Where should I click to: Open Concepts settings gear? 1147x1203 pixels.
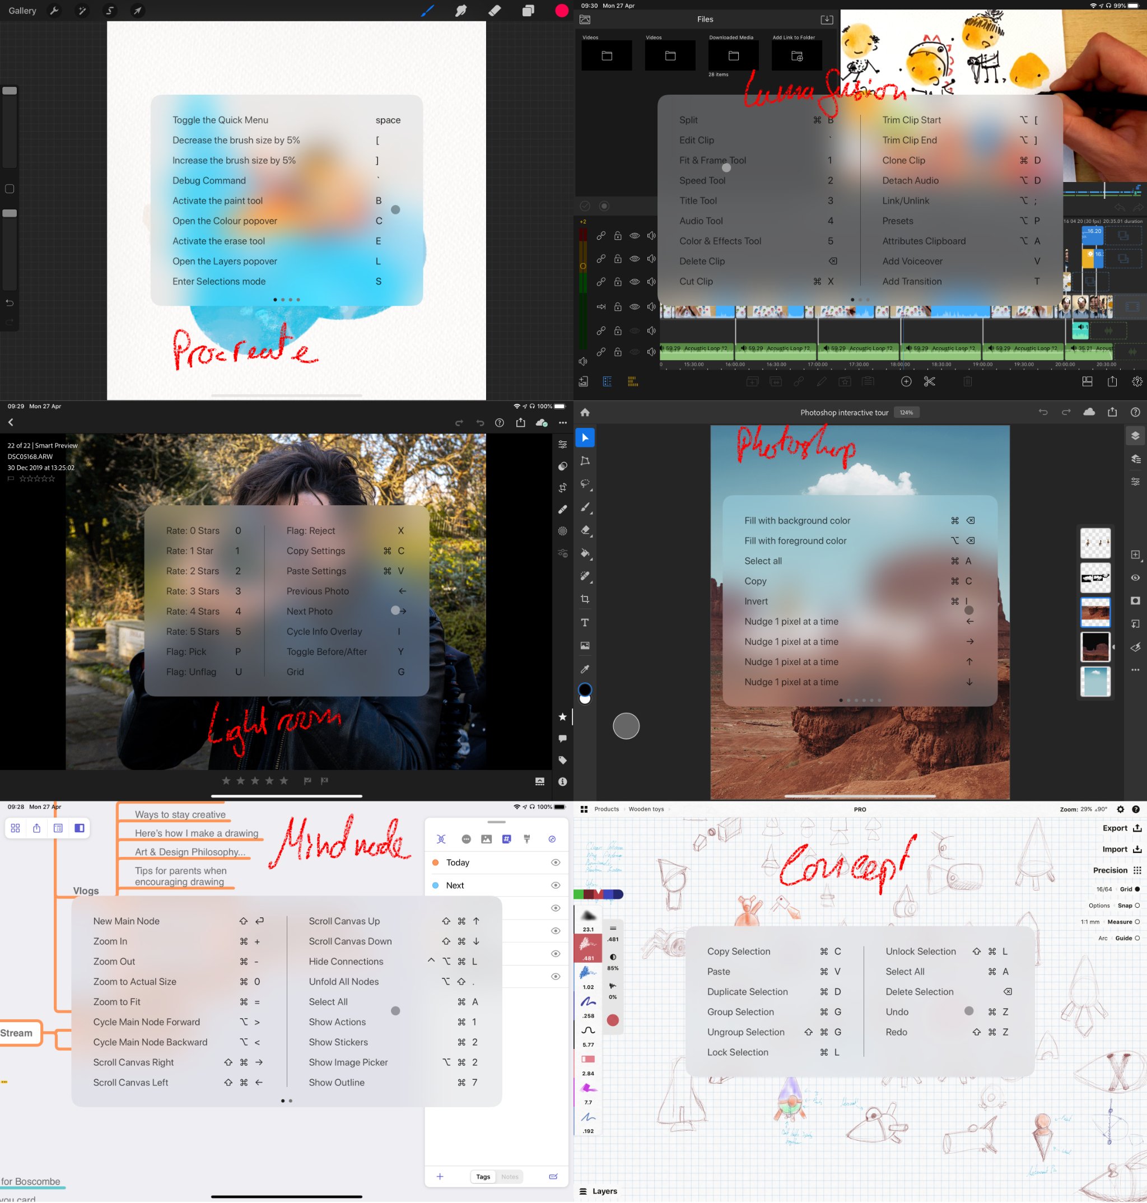click(x=1120, y=809)
